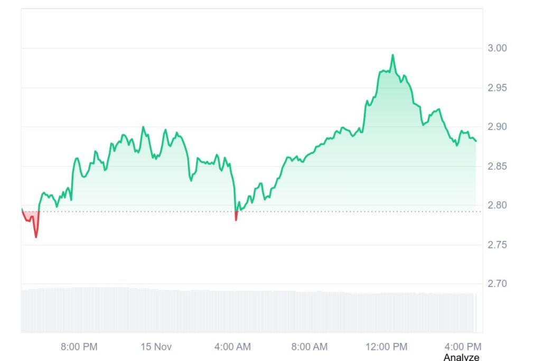Select the 15 Nov date label

(x=156, y=347)
